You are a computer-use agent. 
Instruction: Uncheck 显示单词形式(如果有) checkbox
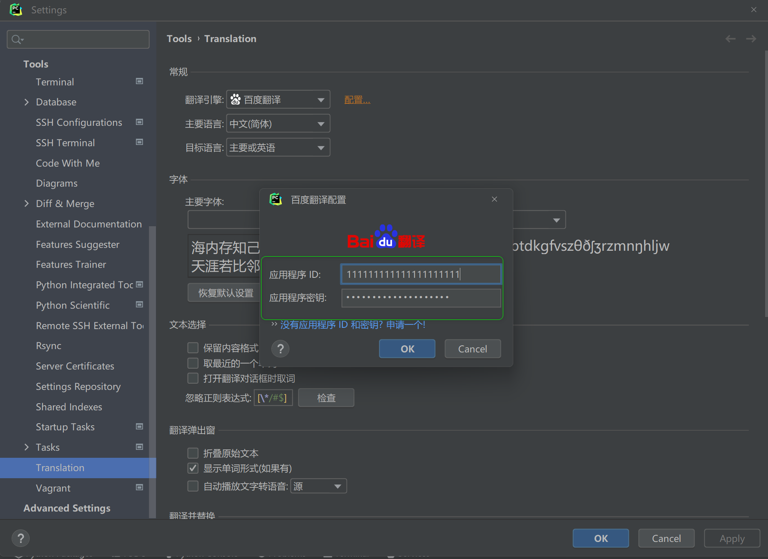(x=193, y=468)
